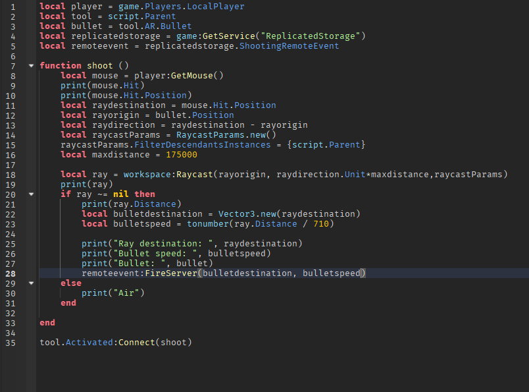Collapse the shoot function code fold
The width and height of the screenshot is (529, 392).
coord(30,65)
